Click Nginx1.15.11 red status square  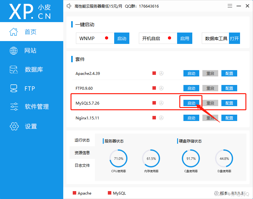pos(154,118)
